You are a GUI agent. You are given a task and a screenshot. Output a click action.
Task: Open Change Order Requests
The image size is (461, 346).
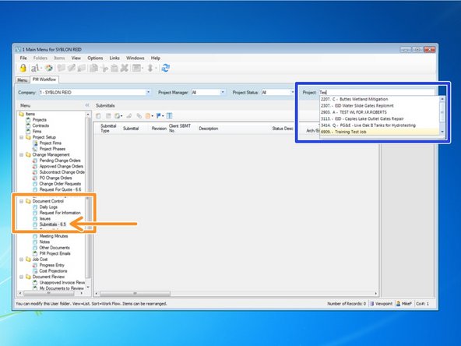tap(60, 184)
